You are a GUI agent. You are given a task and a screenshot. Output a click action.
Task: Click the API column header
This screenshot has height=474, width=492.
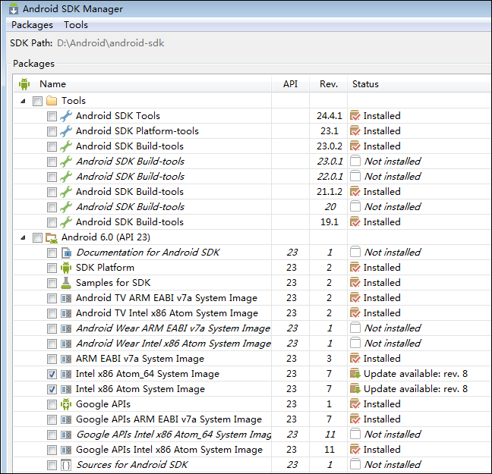point(290,84)
